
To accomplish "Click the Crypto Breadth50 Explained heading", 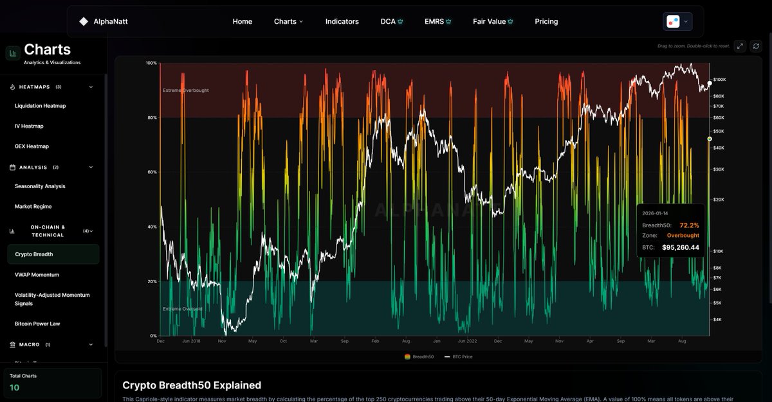I will 192,385.
